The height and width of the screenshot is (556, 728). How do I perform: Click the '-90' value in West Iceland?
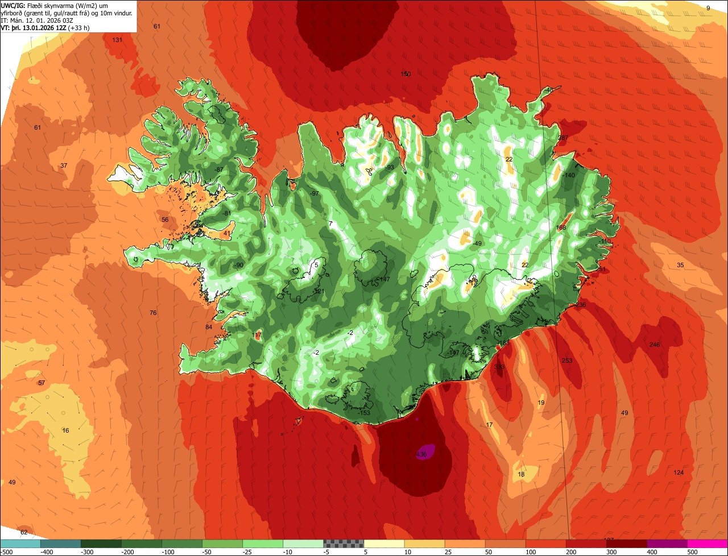click(238, 265)
